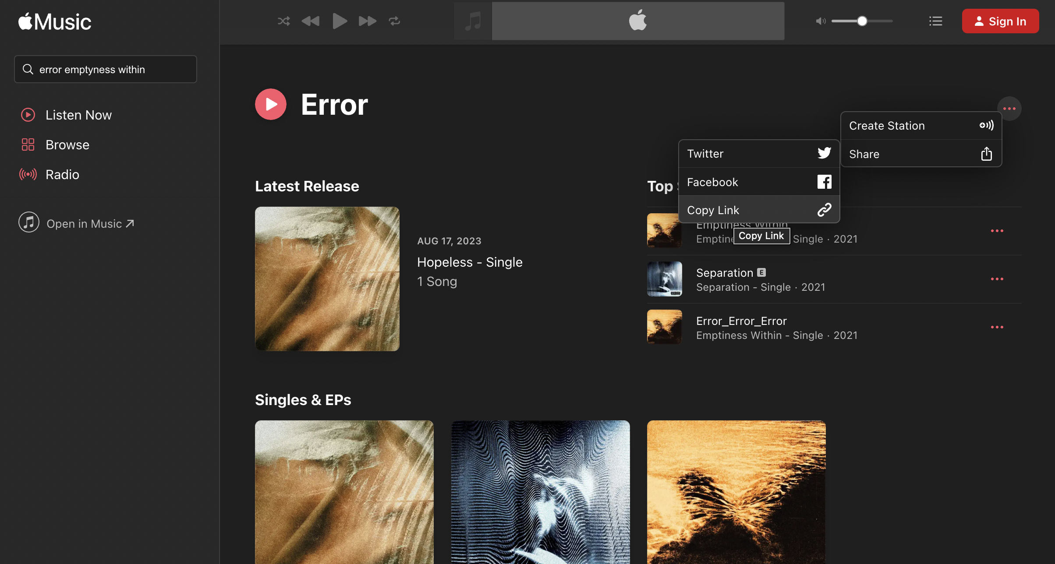Focus the search field with 'error emptyness within'

pos(106,69)
